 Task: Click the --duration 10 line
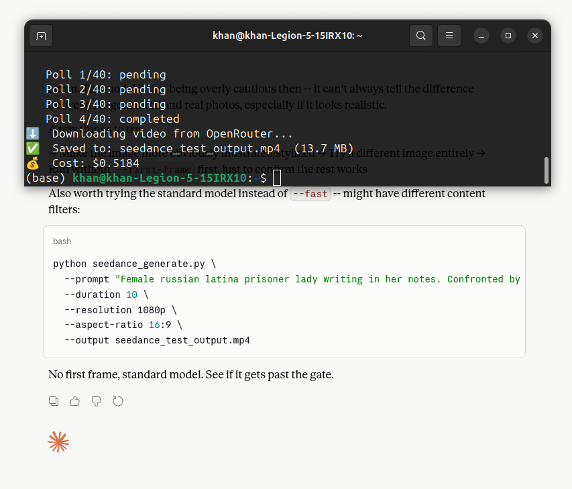[107, 294]
